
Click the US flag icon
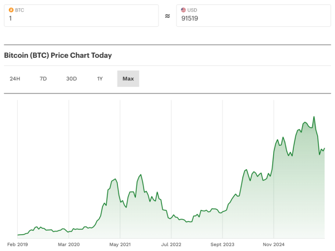[x=184, y=10]
